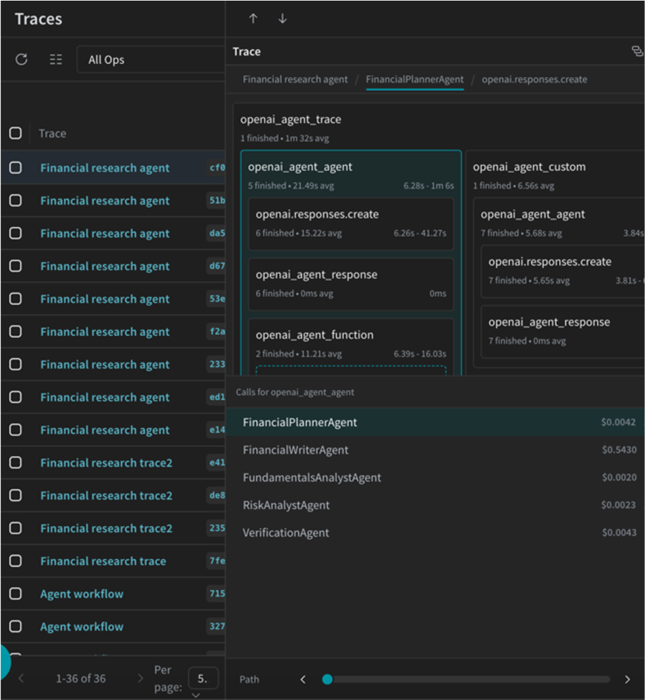
Task: Select openai.responses.create breadcrumb
Action: click(534, 80)
